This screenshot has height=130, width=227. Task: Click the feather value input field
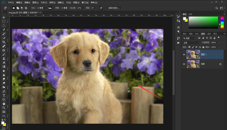point(41,7)
